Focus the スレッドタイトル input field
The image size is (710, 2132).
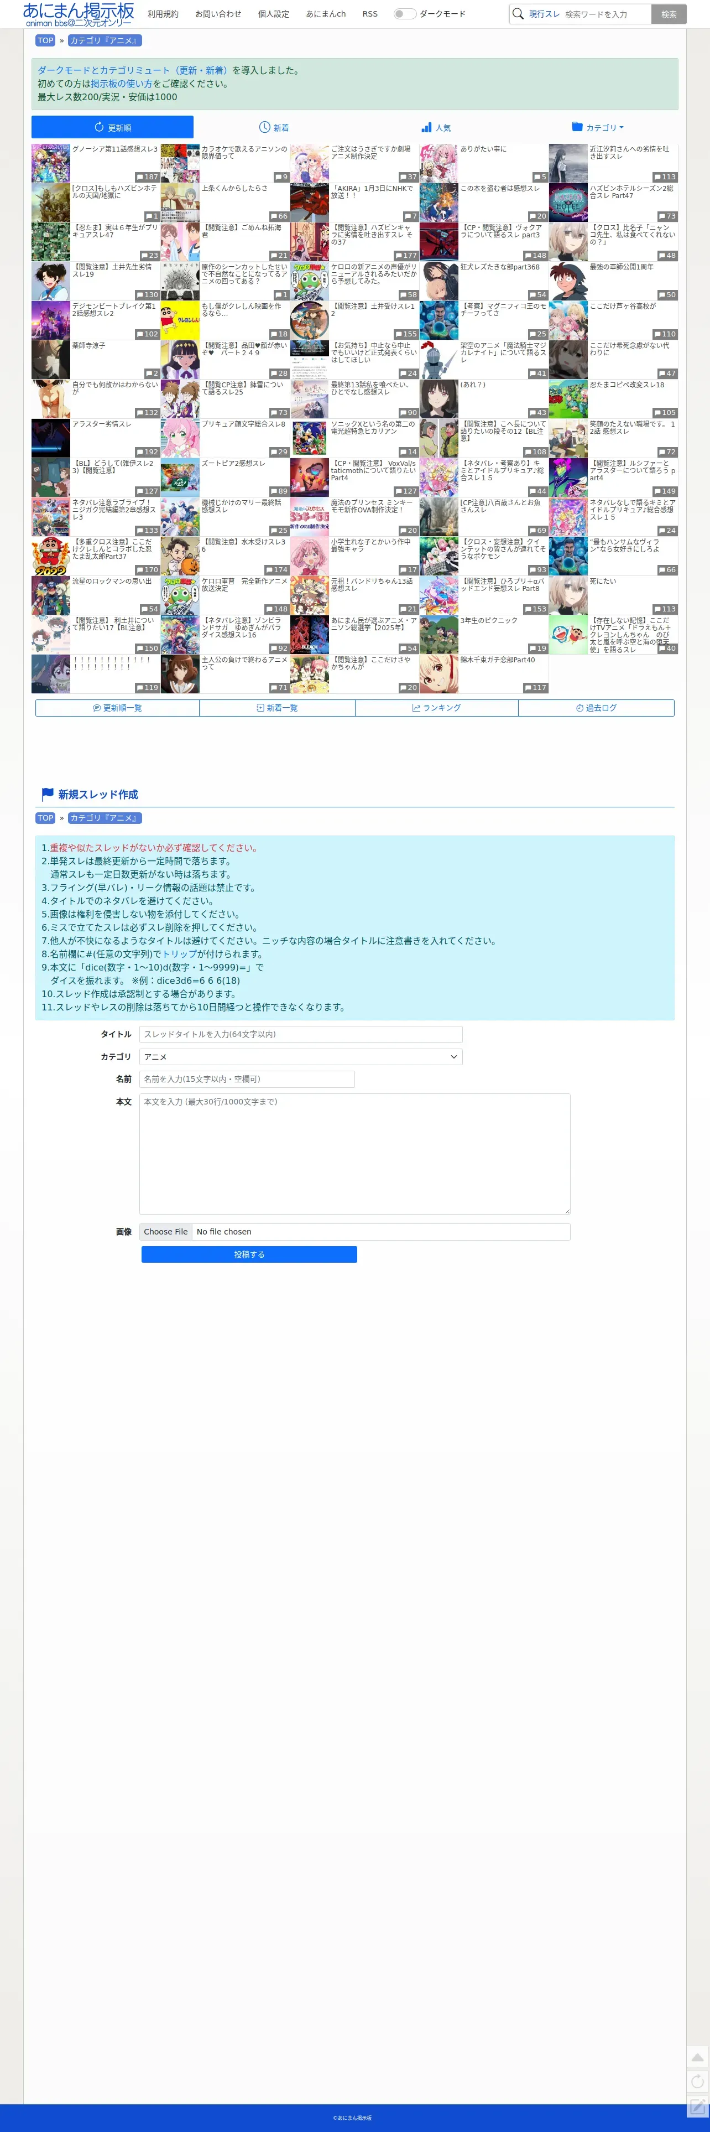300,1035
